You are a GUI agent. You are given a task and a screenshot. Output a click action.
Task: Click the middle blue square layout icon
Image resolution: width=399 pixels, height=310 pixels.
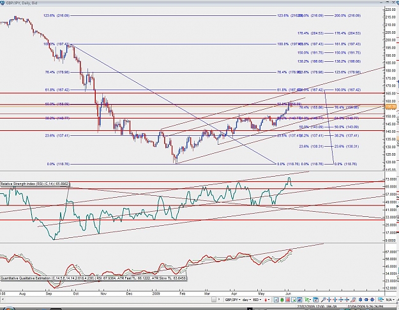pyautogui.click(x=366, y=300)
